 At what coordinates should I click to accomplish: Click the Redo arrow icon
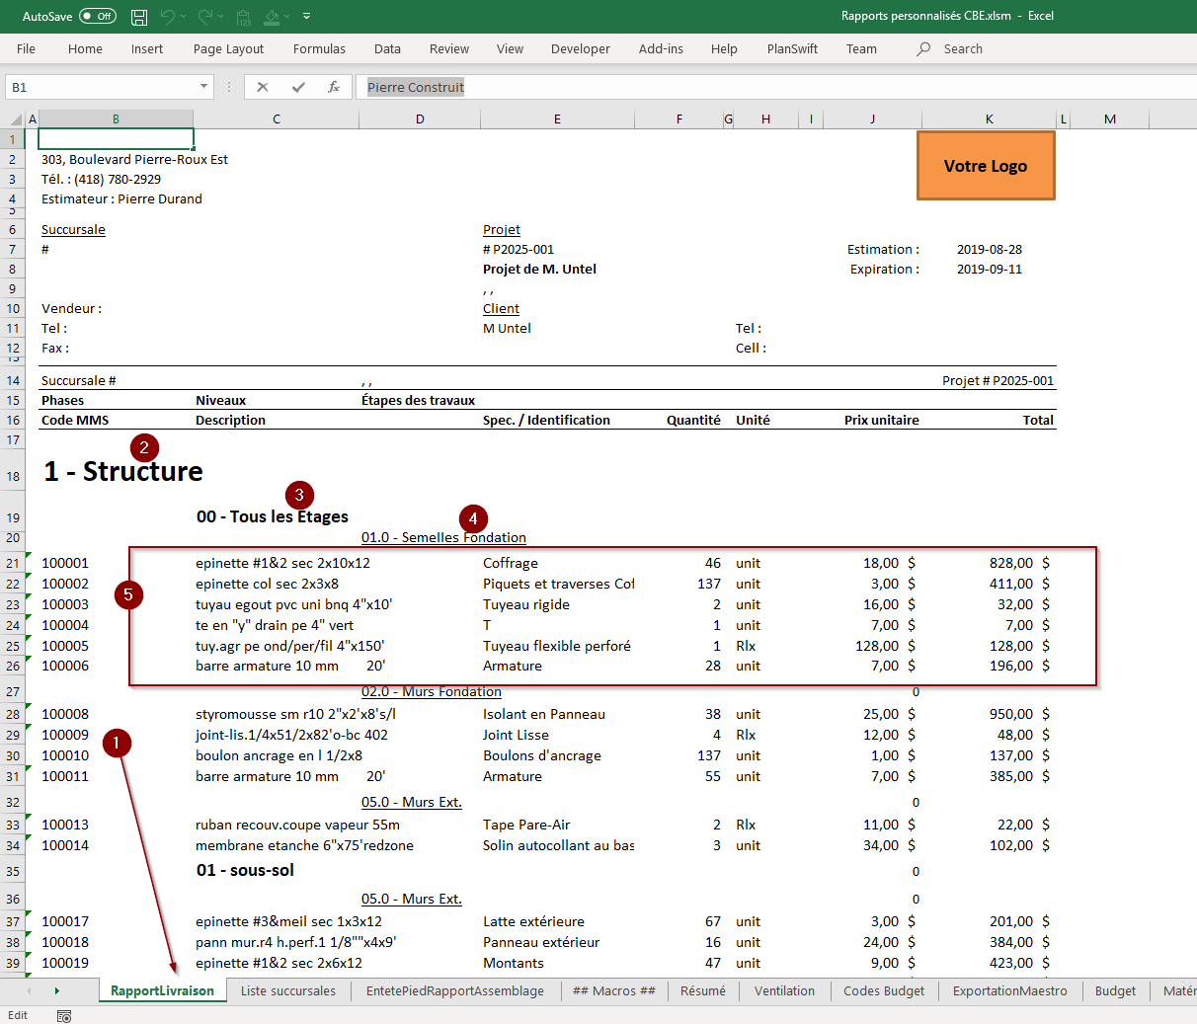(x=205, y=17)
